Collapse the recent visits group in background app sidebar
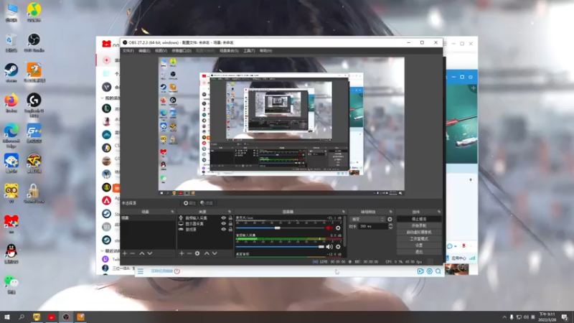Viewport: 574px width, 323px height. tap(102, 251)
